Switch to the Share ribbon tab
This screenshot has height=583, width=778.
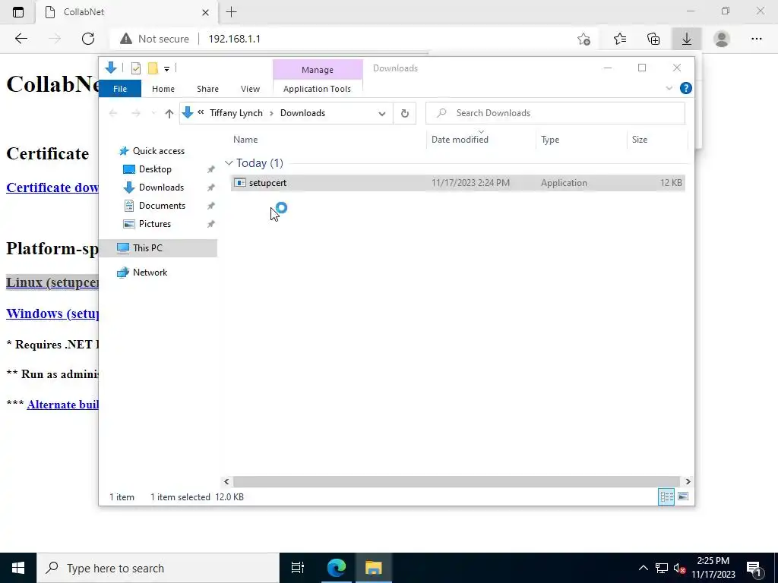coord(207,89)
